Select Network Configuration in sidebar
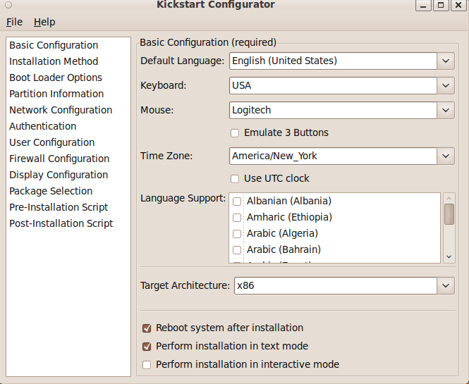 pos(61,110)
